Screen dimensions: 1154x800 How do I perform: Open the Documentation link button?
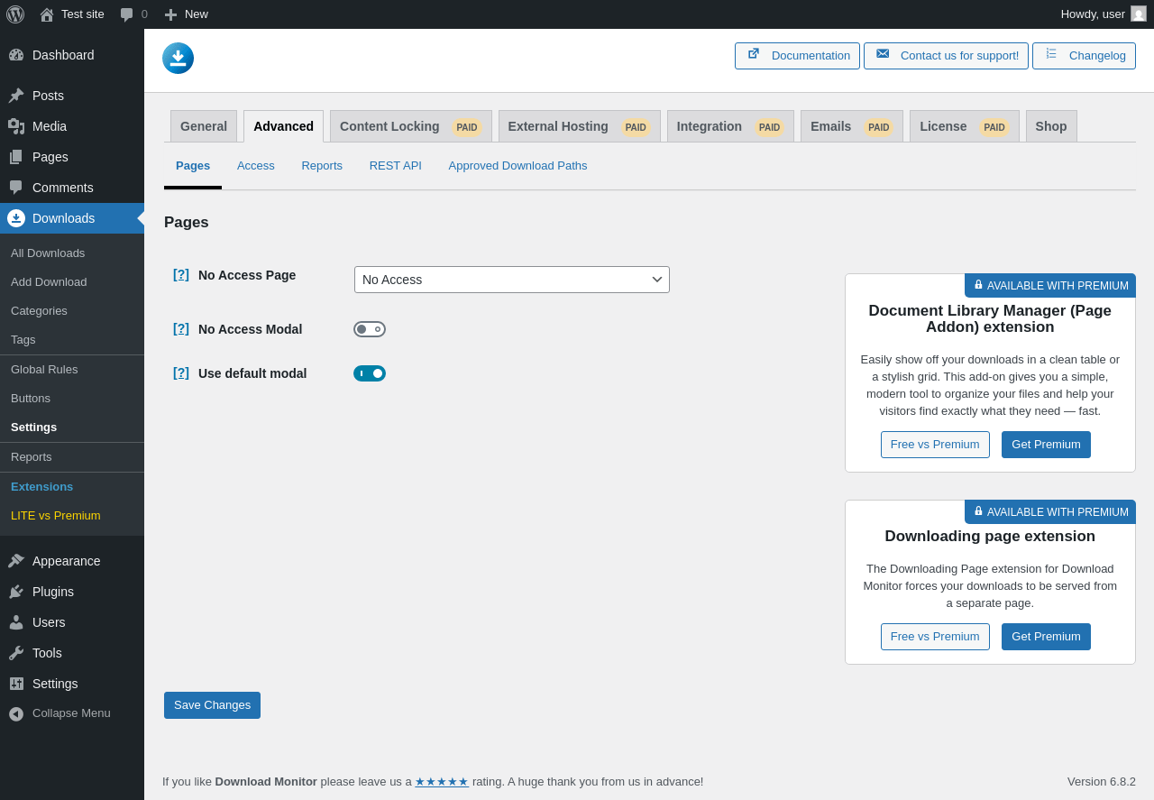point(797,56)
